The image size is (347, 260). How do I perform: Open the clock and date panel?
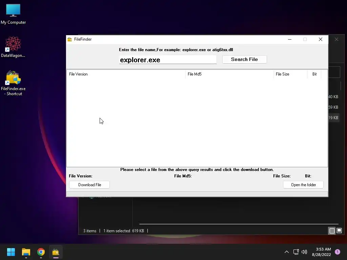(321, 252)
